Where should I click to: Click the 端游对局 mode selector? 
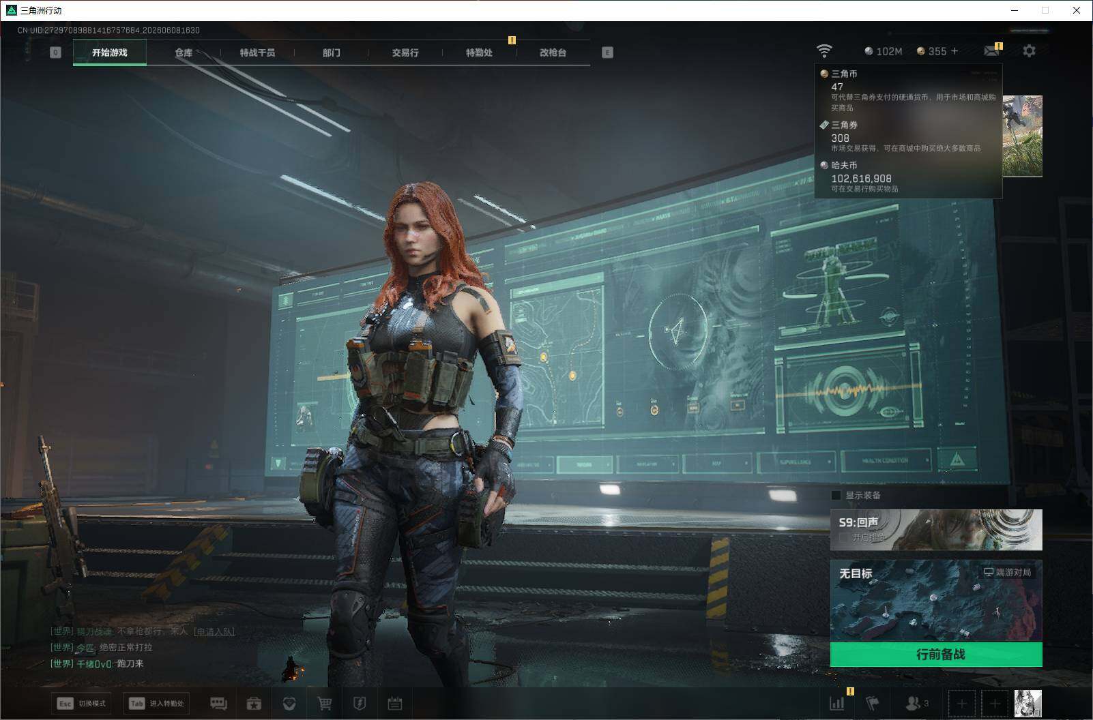[x=1007, y=572]
